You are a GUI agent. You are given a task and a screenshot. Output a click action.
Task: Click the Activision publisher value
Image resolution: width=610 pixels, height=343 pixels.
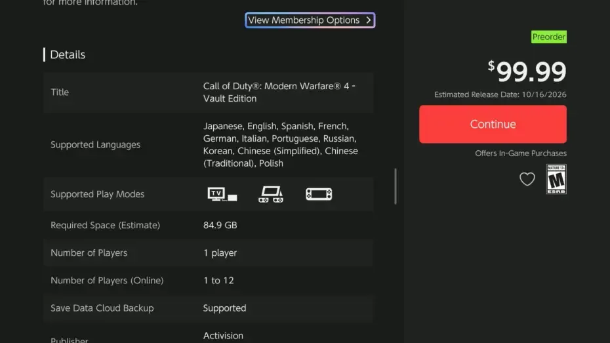(x=223, y=336)
